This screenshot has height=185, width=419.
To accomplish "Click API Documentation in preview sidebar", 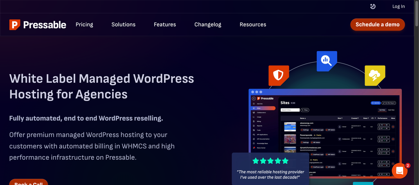I will point(261,139).
